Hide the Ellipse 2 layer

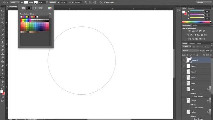(x=184, y=60)
